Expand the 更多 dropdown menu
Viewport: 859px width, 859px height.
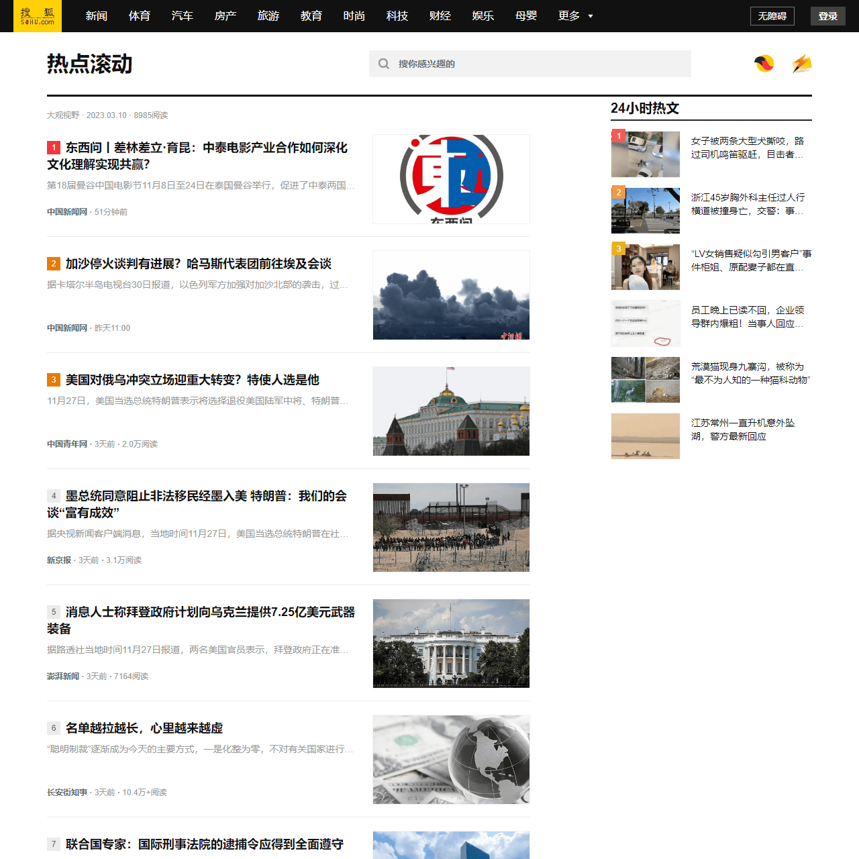tap(576, 16)
